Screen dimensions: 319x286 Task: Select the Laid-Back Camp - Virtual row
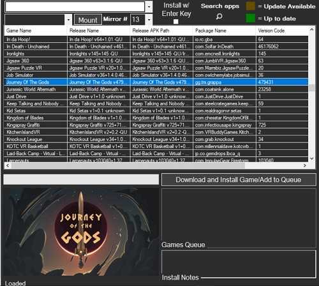[156, 153]
